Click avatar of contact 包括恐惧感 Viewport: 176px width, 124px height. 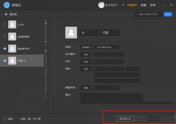12,36
